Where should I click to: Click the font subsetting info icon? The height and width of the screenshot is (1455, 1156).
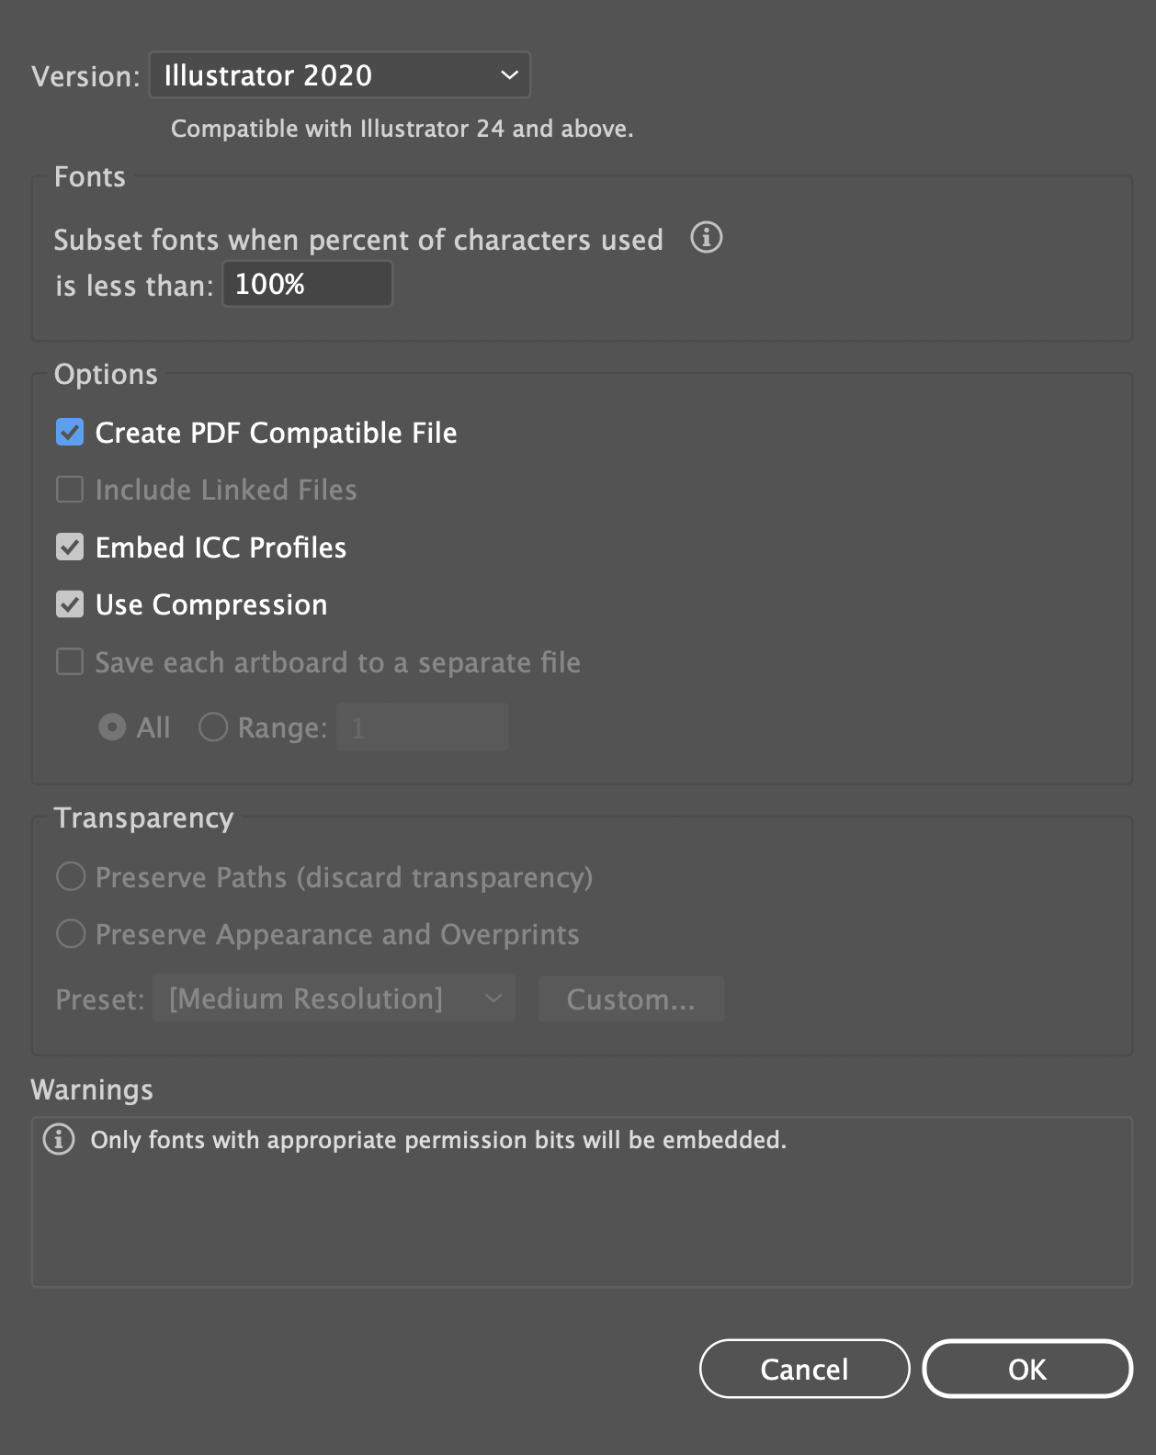point(706,238)
